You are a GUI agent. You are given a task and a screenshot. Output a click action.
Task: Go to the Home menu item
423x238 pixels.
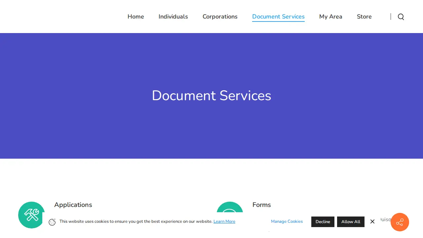(x=136, y=17)
